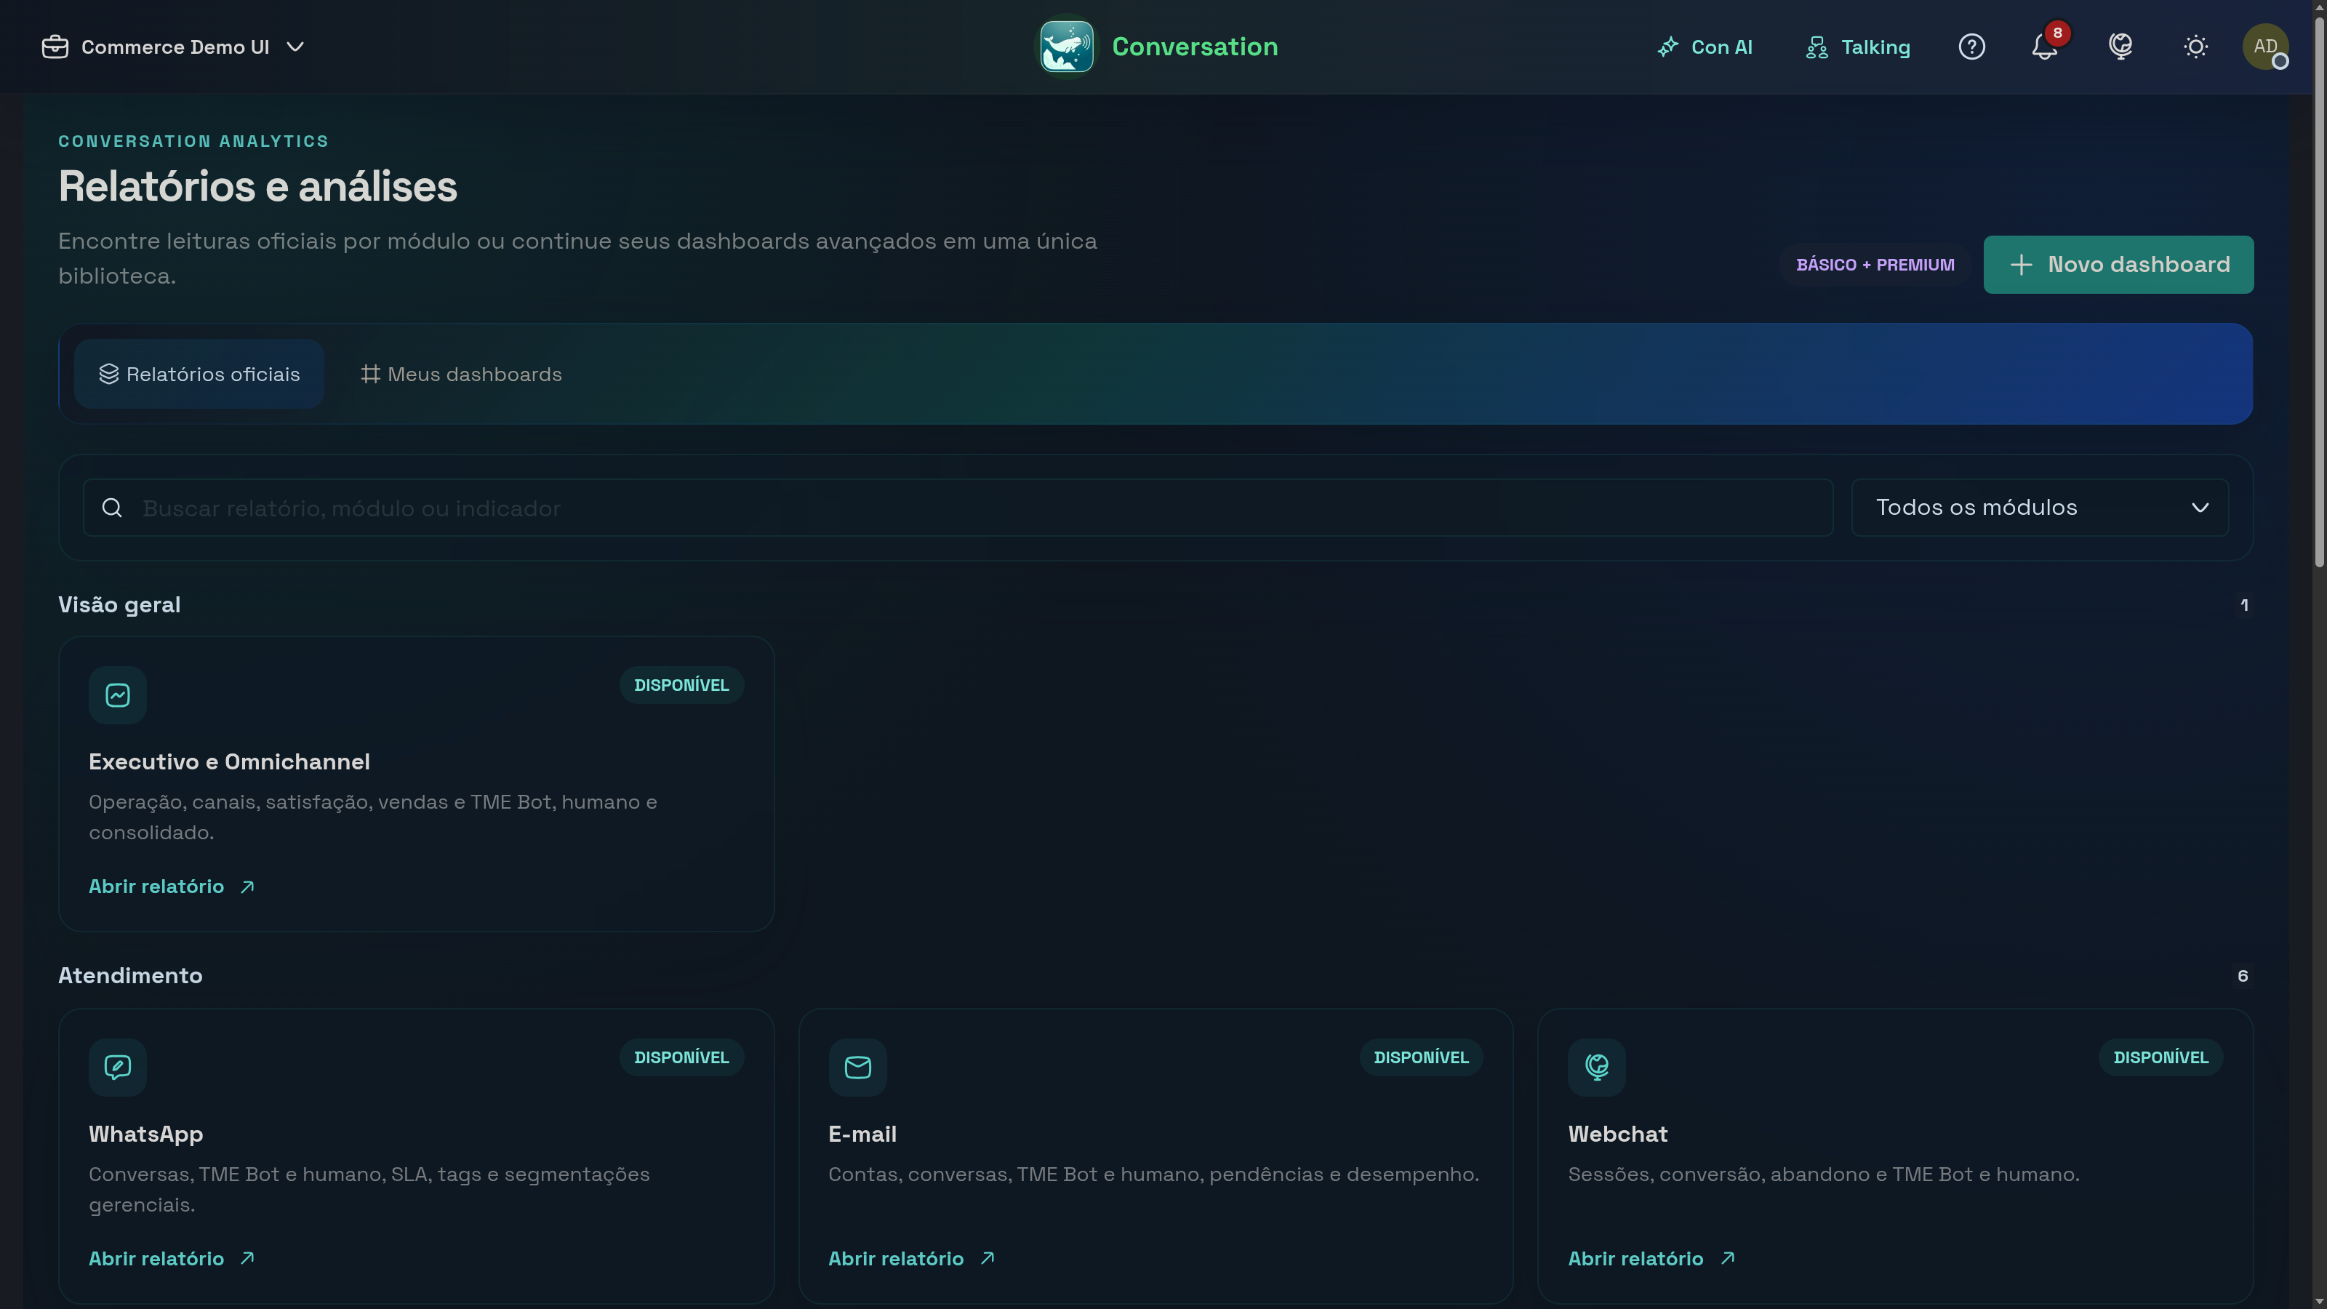Focus the Buscar relatório search field
Screen dimensions: 2327x1309
(958, 508)
